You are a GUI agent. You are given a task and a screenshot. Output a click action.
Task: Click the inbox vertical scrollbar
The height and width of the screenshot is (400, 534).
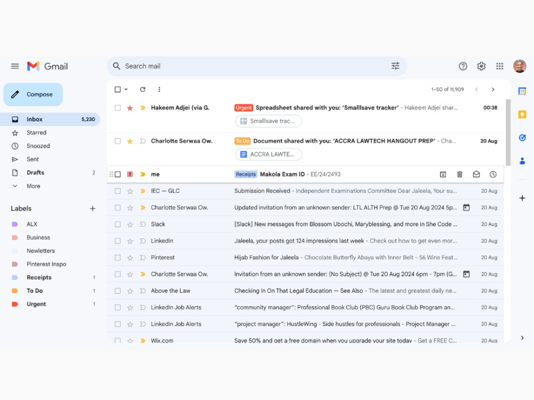[508, 133]
